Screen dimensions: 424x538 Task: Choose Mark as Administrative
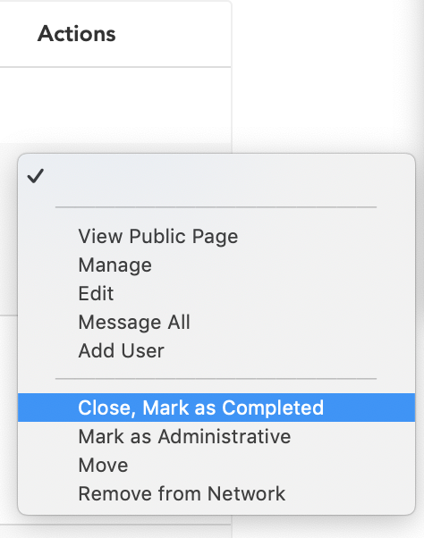pos(216,436)
